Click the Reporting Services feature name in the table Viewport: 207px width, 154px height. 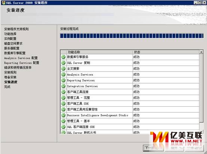tap(81, 81)
